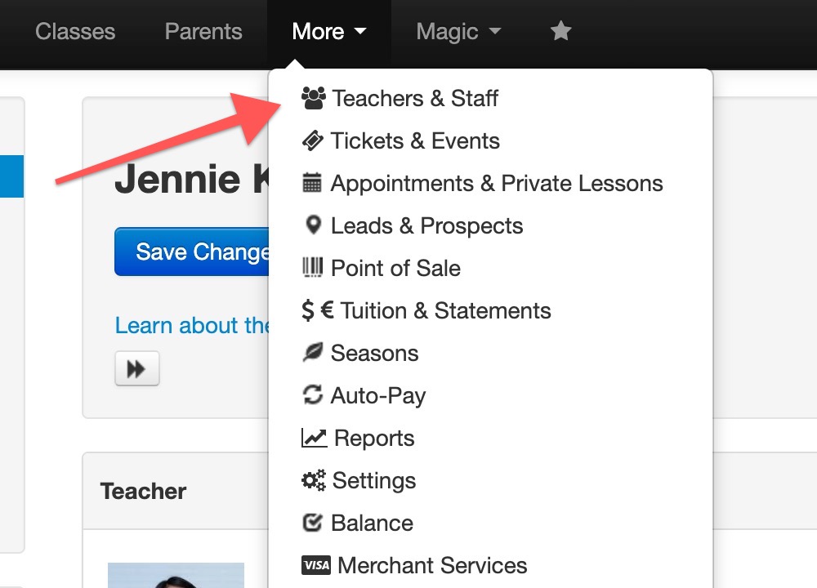Click the Appointments calendar icon
The image size is (817, 588).
312,183
